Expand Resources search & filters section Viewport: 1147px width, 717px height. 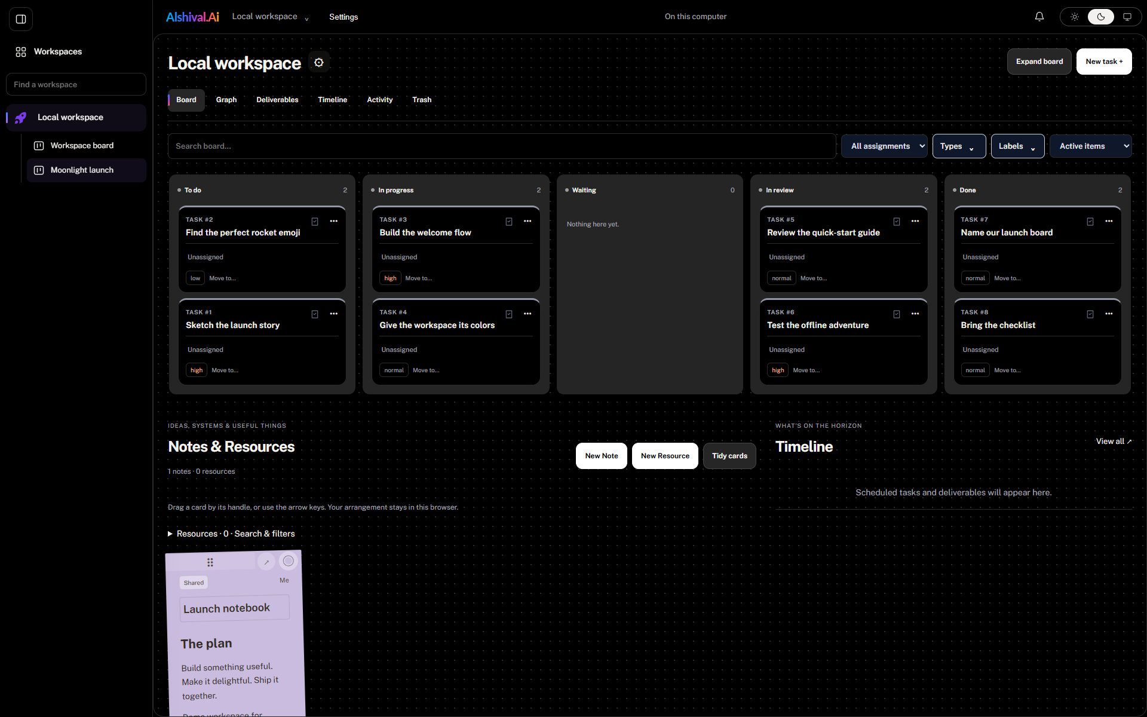coord(231,534)
